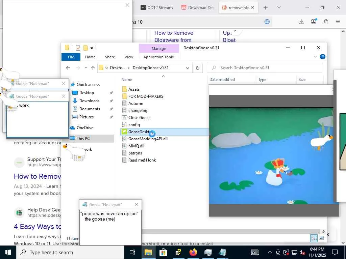Switch to the DD12 Streams browser tab

pyautogui.click(x=157, y=8)
